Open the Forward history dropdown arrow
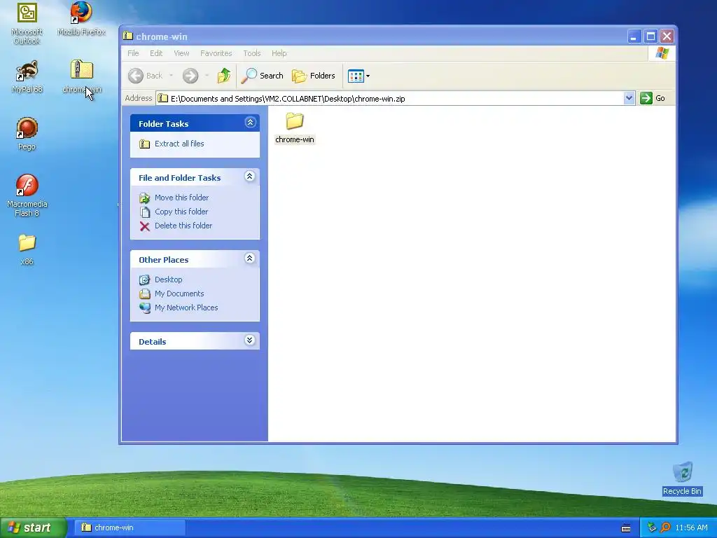717x538 pixels. coord(207,76)
